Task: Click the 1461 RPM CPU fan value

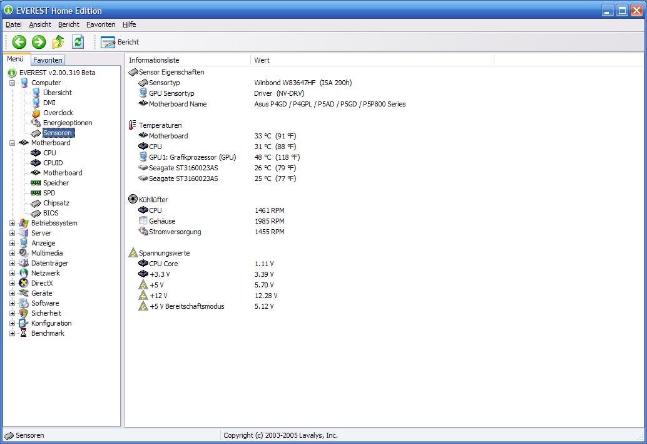Action: click(x=270, y=210)
